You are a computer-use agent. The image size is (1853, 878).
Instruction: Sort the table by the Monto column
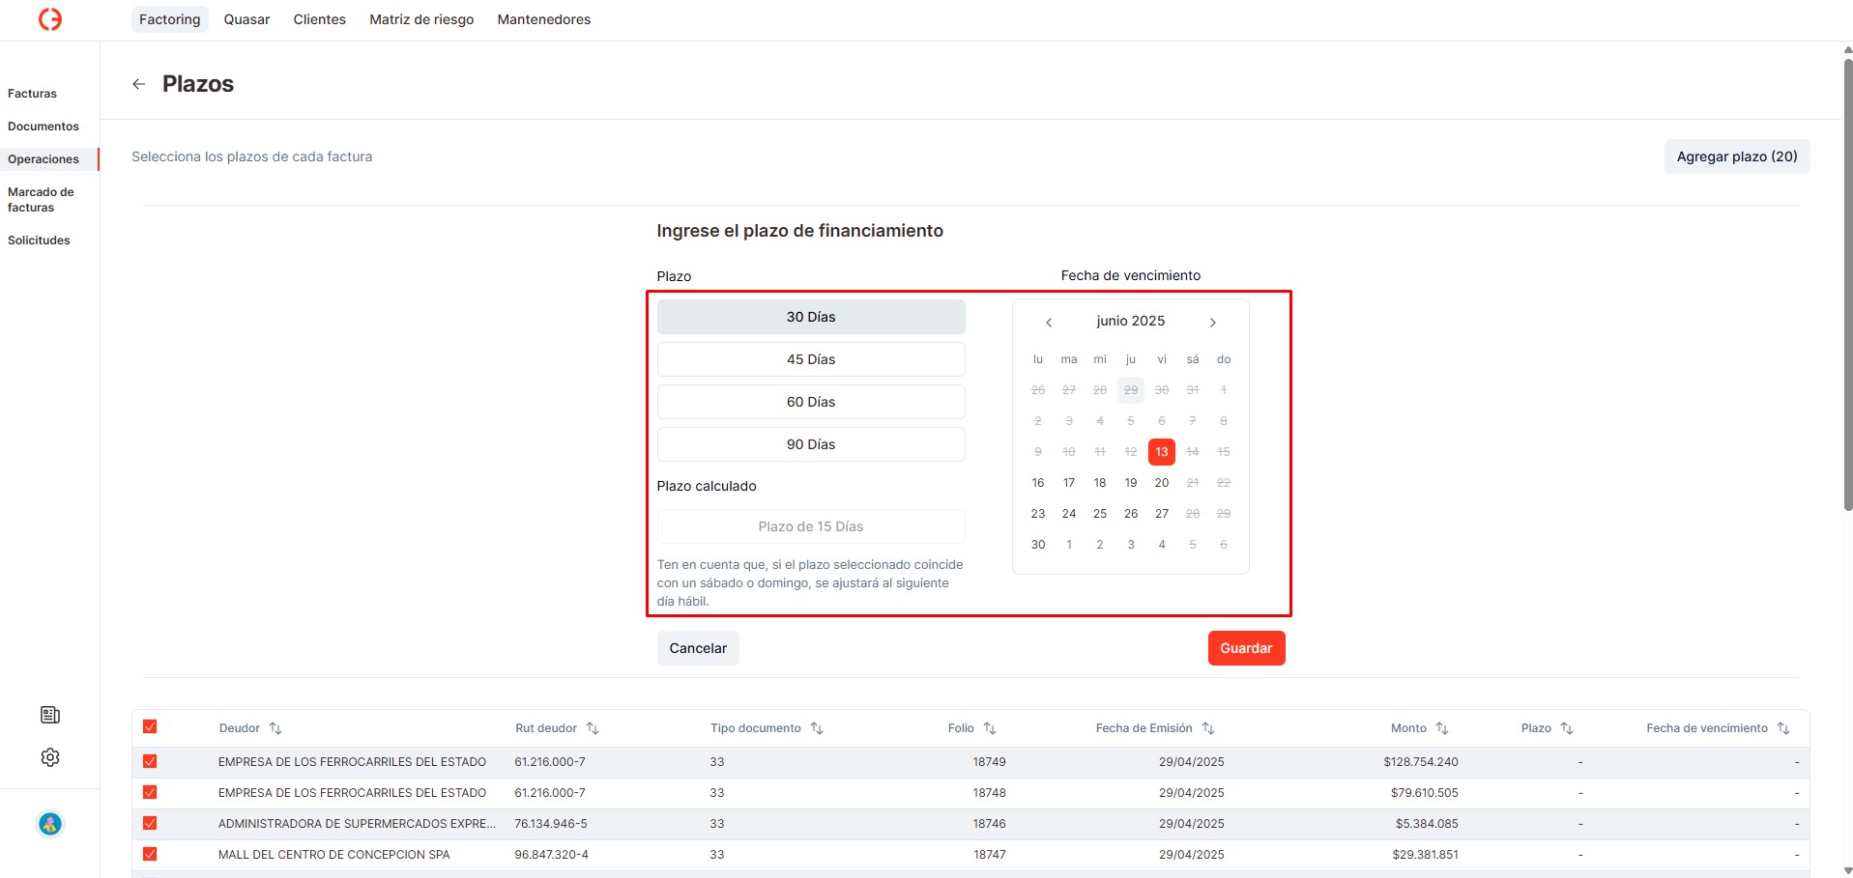pyautogui.click(x=1444, y=728)
